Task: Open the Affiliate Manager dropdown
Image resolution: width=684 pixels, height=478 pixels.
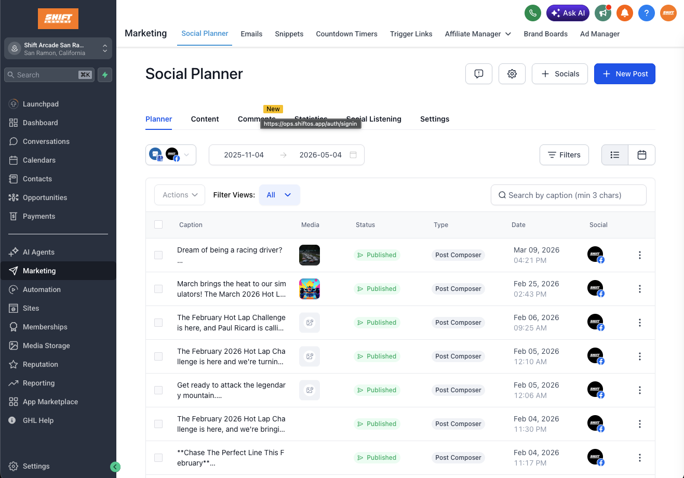Action: (x=477, y=34)
